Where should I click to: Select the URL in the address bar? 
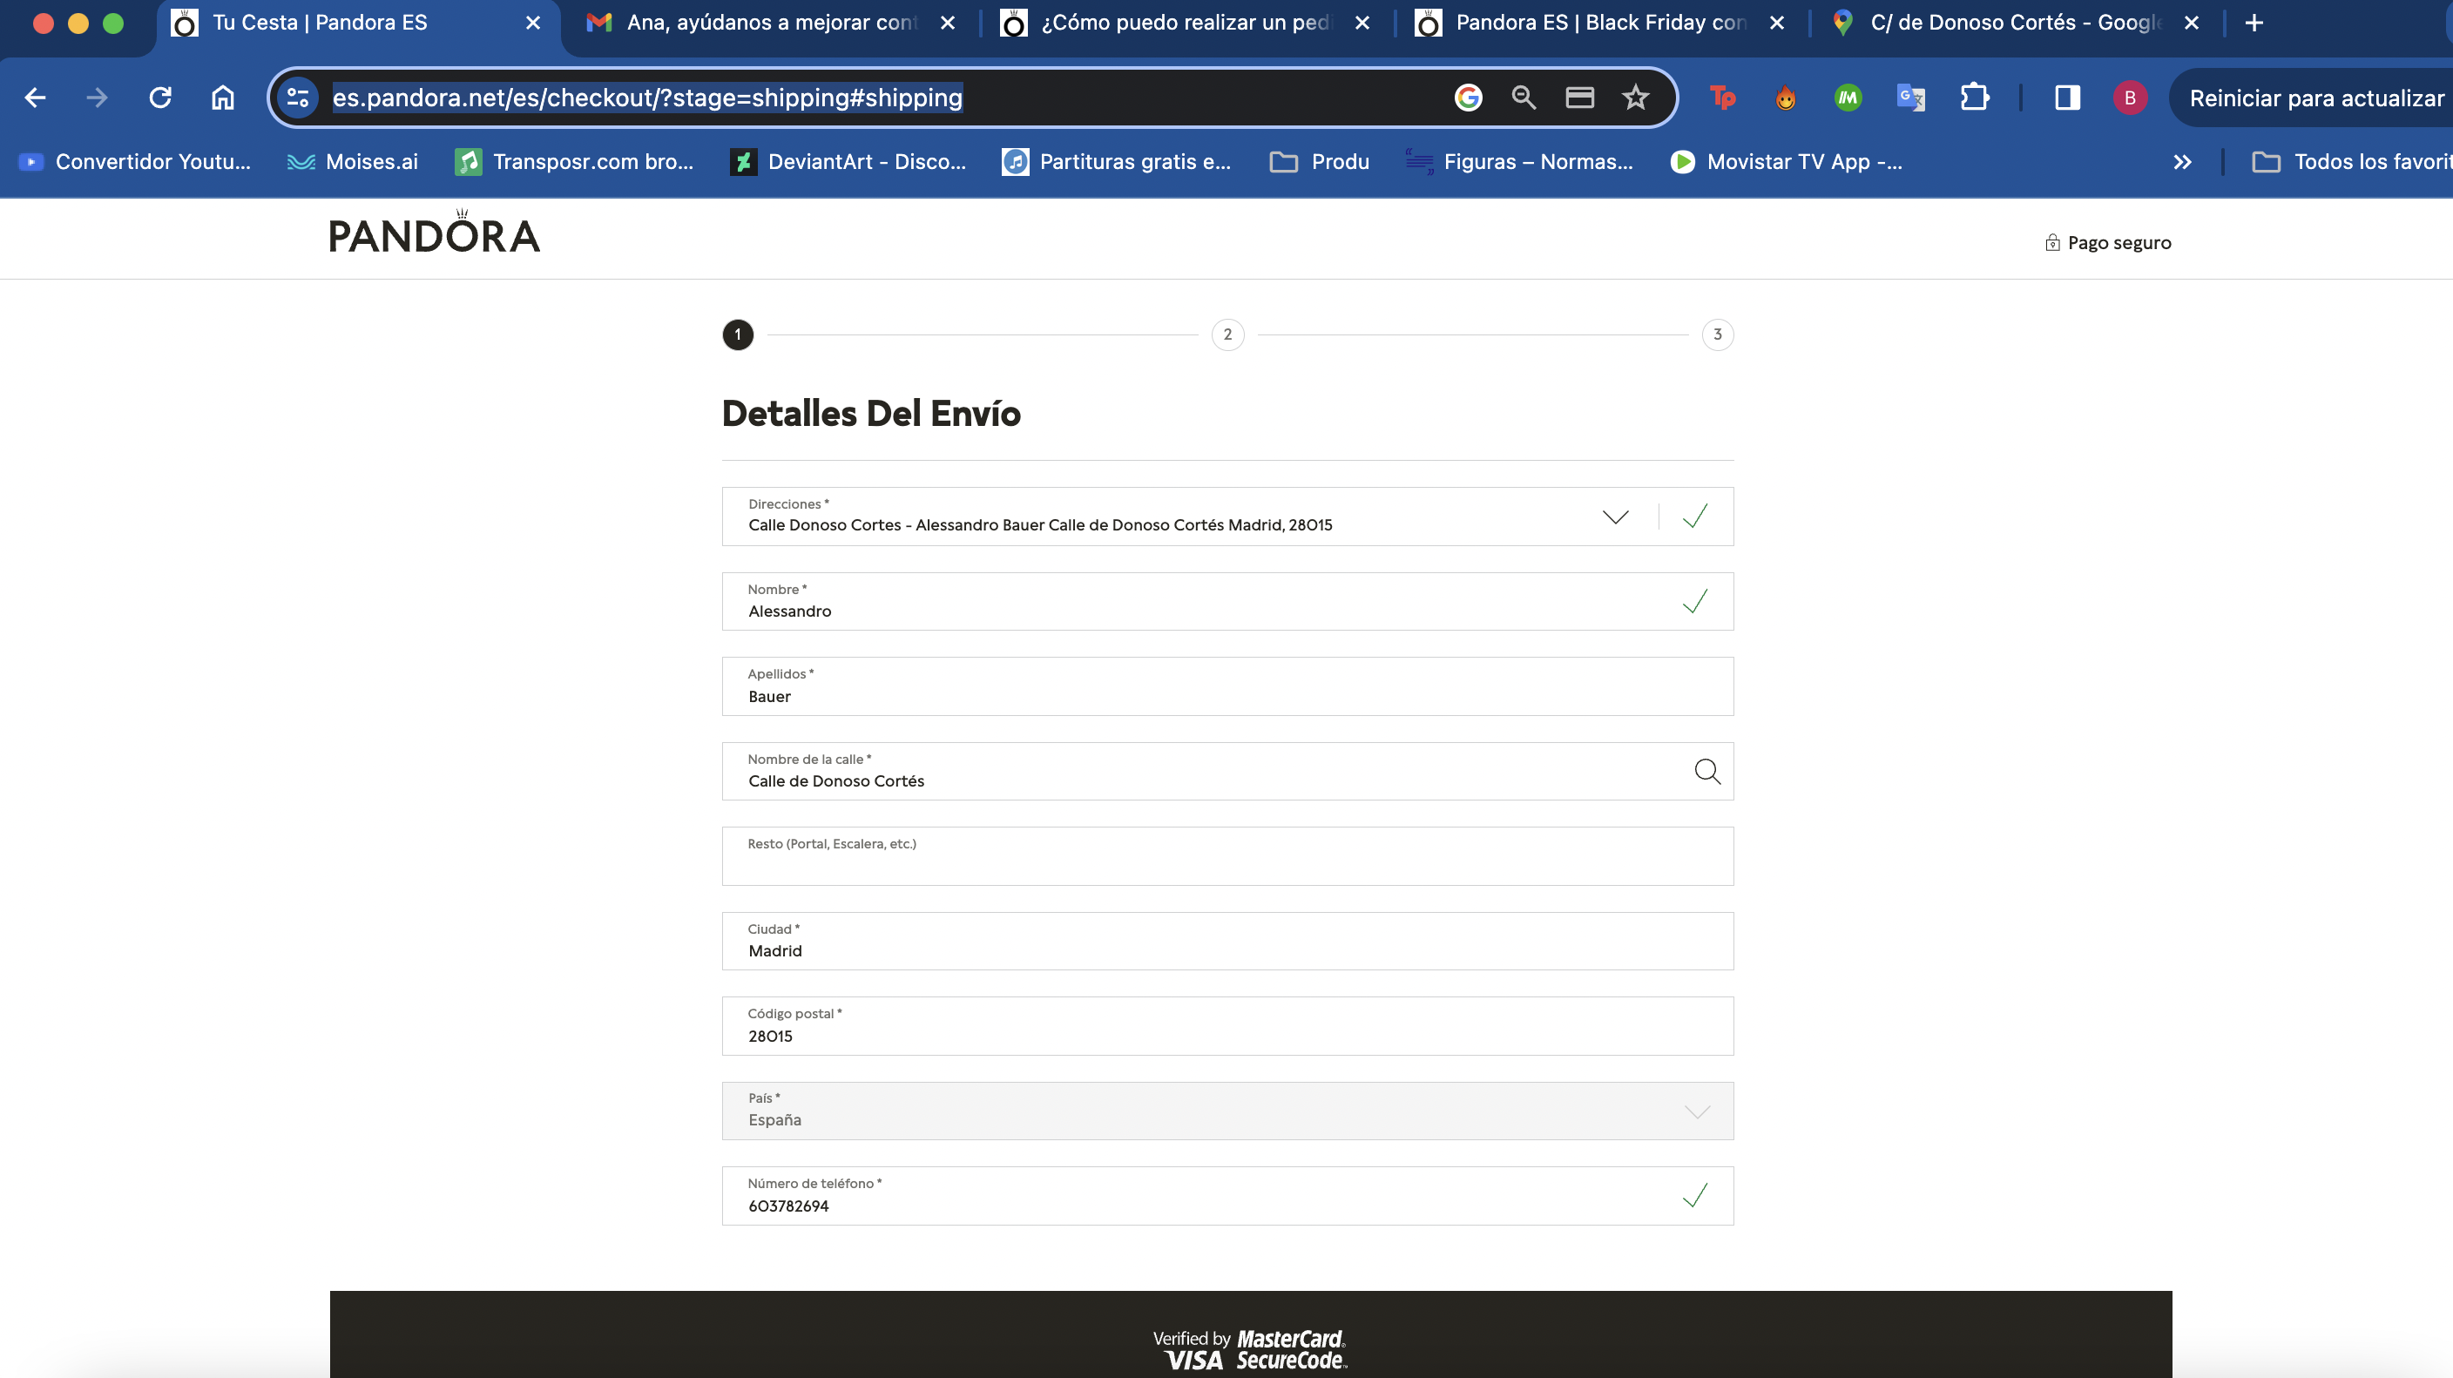pyautogui.click(x=647, y=98)
